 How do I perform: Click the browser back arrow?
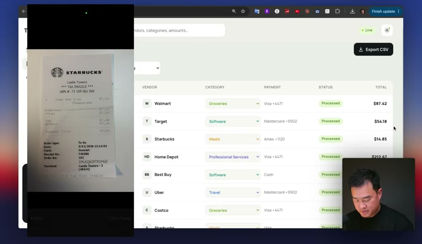[x=24, y=11]
